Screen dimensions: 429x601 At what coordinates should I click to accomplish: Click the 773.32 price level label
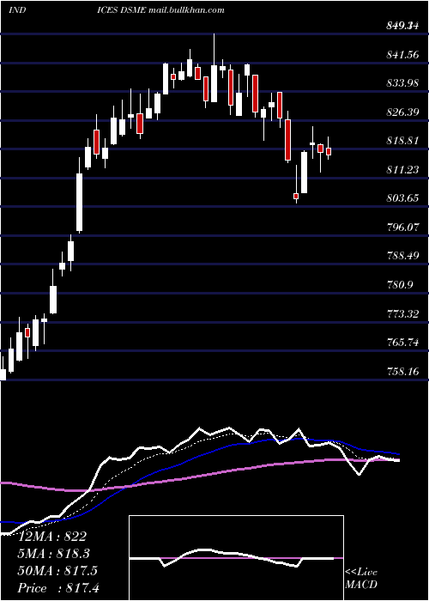pos(402,314)
